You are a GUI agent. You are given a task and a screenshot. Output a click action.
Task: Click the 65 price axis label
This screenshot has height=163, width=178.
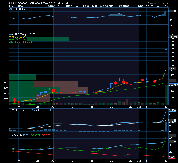[x=172, y=98]
